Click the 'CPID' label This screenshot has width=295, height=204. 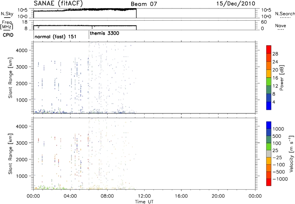click(8, 35)
